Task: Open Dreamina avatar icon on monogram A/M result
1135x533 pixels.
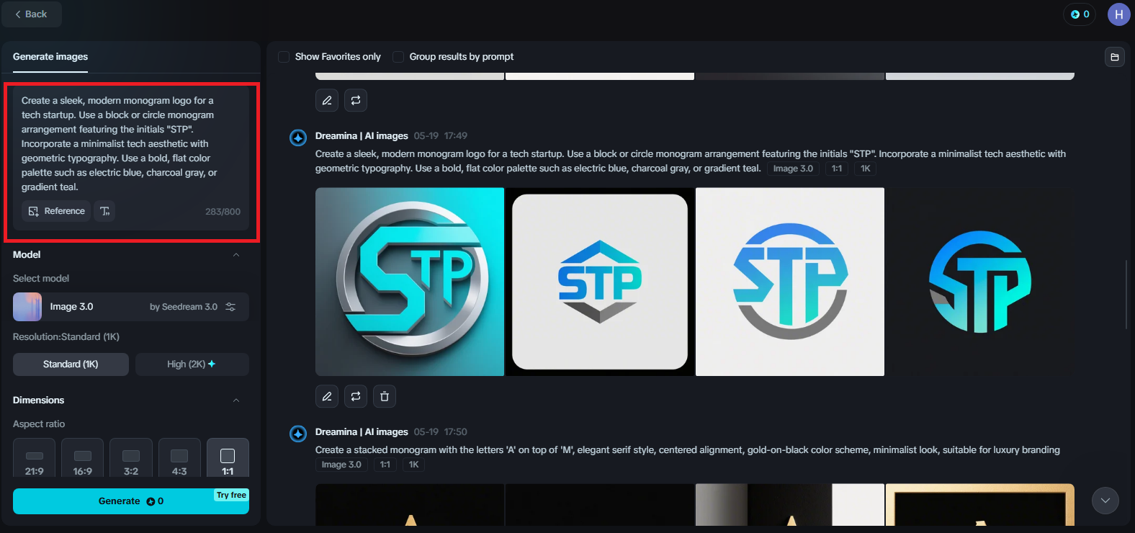Action: click(x=298, y=434)
